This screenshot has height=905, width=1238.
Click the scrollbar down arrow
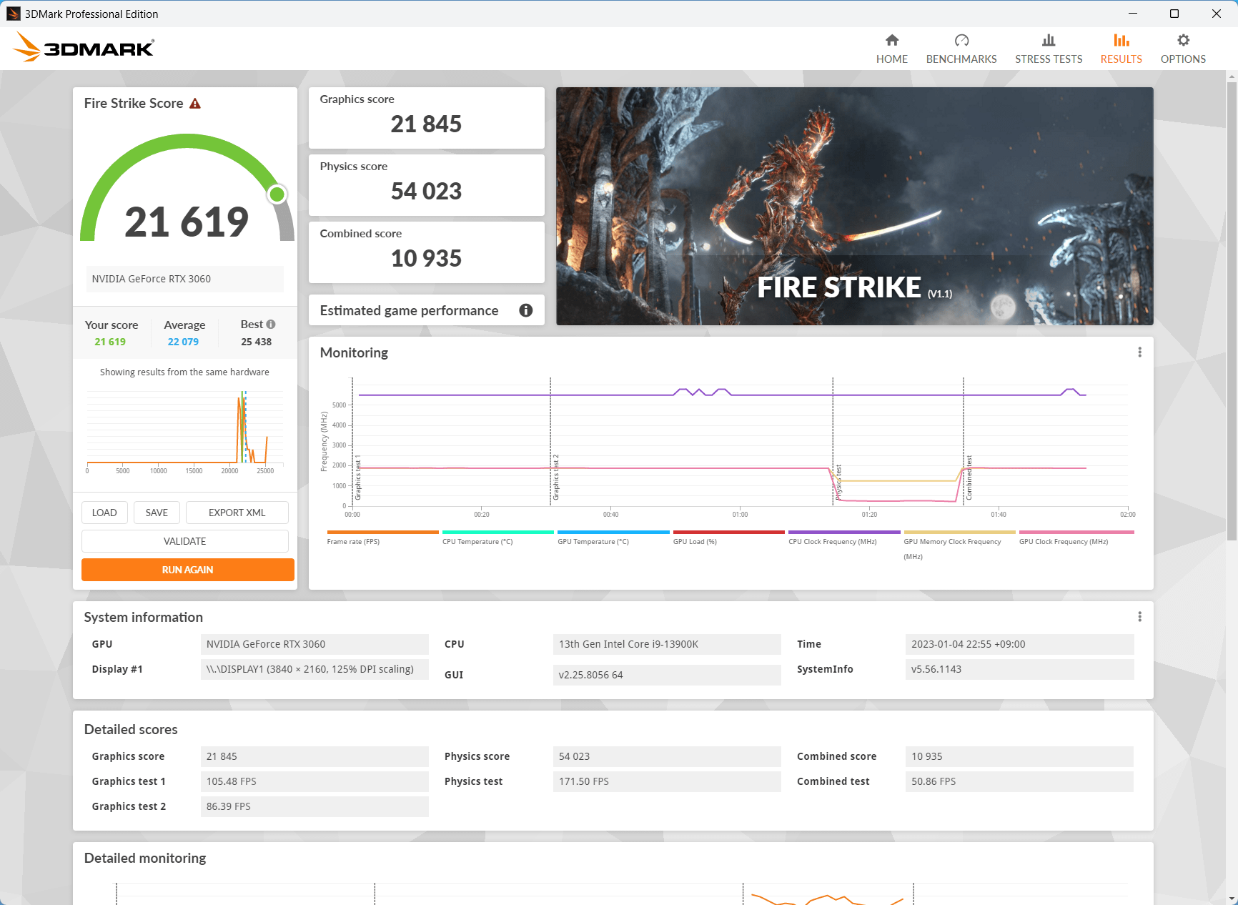[1232, 899]
